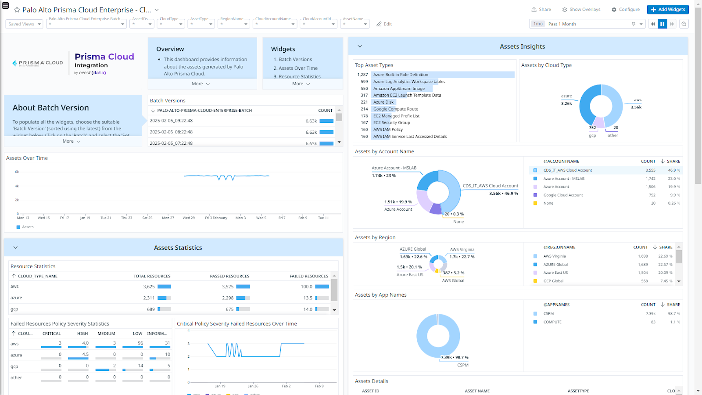Open the AssetIDs filter dropdown
This screenshot has height=395, width=702.
tap(142, 24)
